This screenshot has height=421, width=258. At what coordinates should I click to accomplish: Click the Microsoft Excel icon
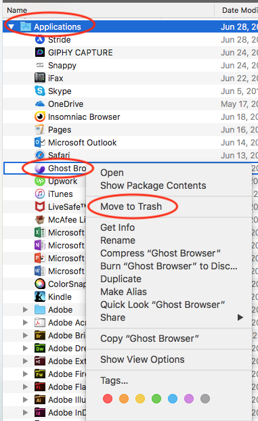40,233
